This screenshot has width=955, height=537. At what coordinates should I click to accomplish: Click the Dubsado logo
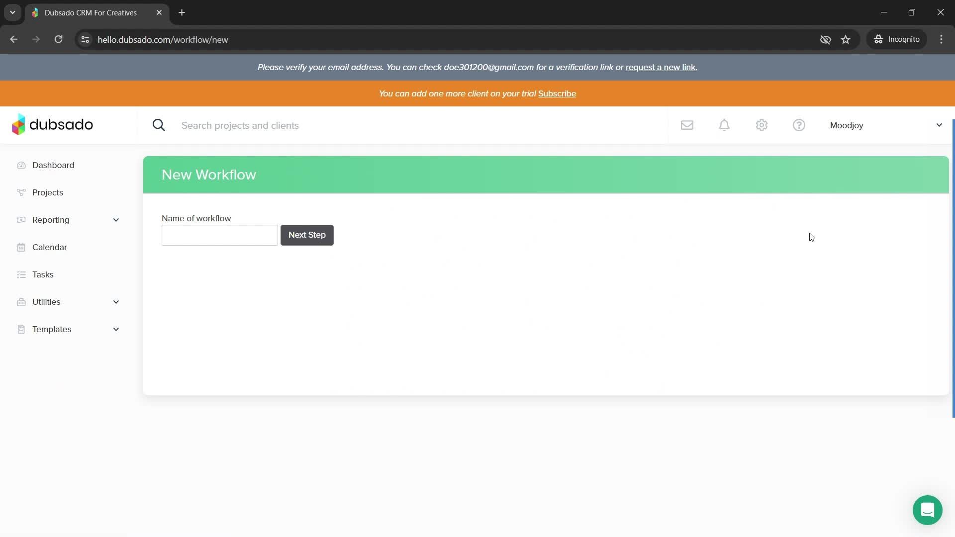52,125
